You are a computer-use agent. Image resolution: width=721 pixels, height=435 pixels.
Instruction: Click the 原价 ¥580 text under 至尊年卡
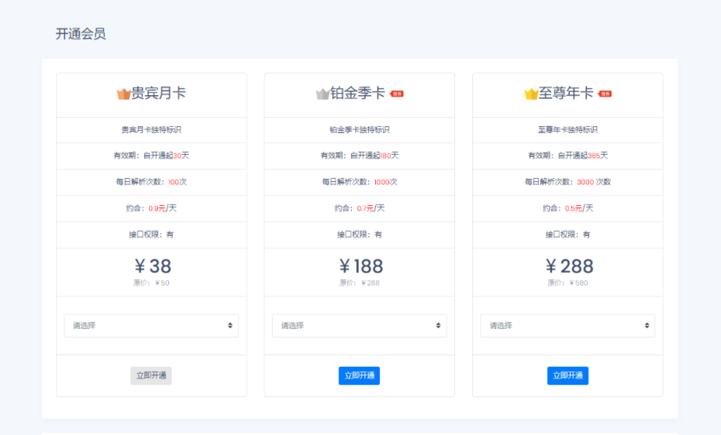(567, 283)
